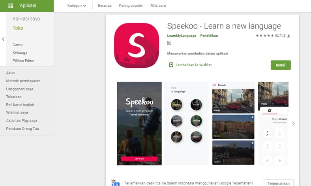
Task: Open Aktivitas Play saya
Action: 22,121
